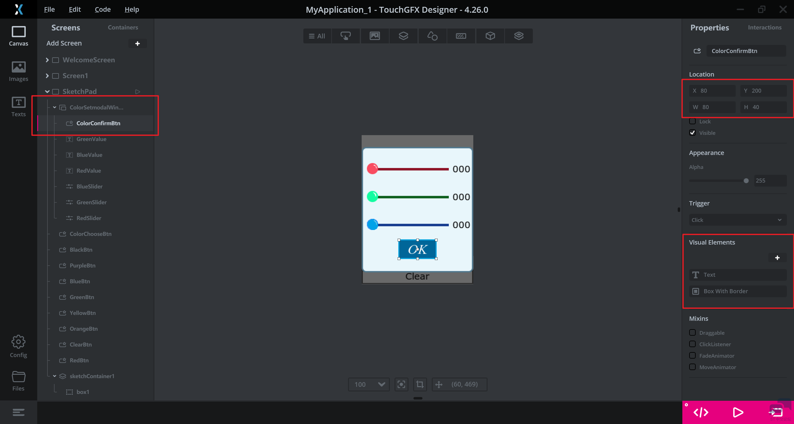Switch to the Interactions tab
This screenshot has height=424, width=794.
(x=765, y=27)
